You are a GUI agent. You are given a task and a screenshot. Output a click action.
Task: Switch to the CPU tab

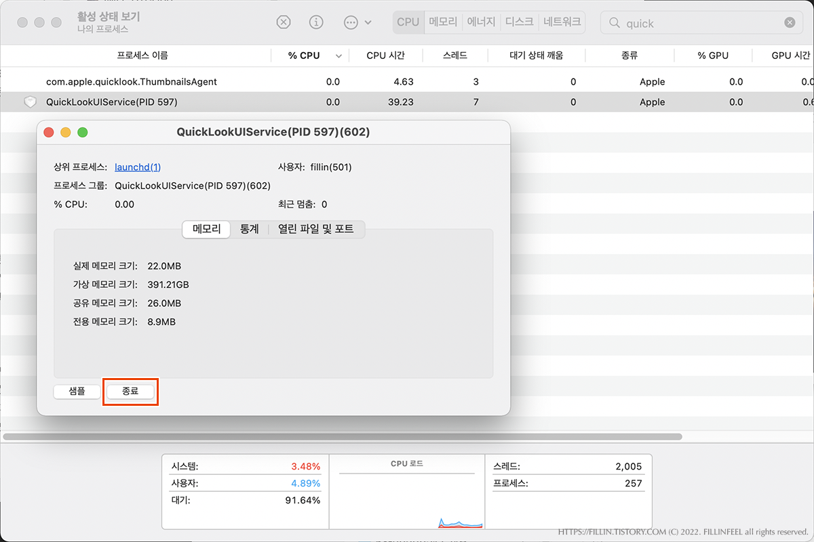(408, 22)
